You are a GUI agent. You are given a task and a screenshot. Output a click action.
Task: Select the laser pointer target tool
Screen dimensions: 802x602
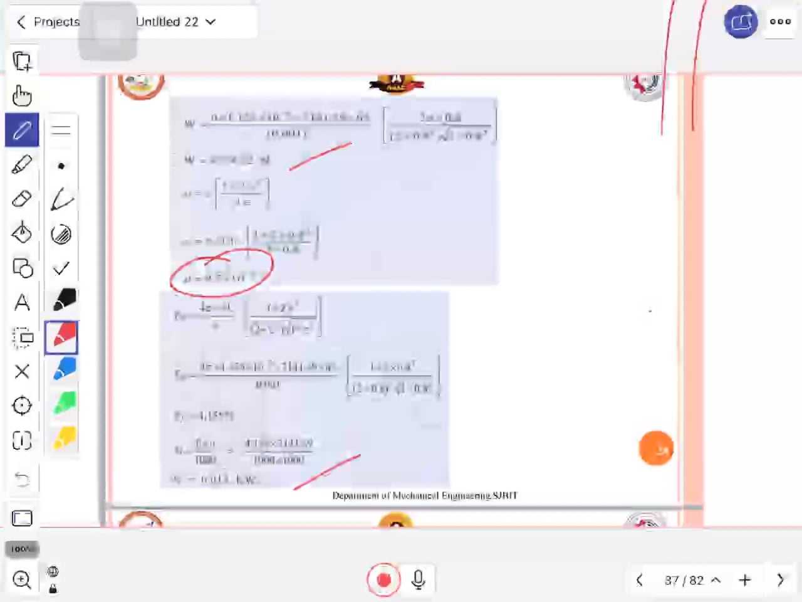[x=22, y=406]
